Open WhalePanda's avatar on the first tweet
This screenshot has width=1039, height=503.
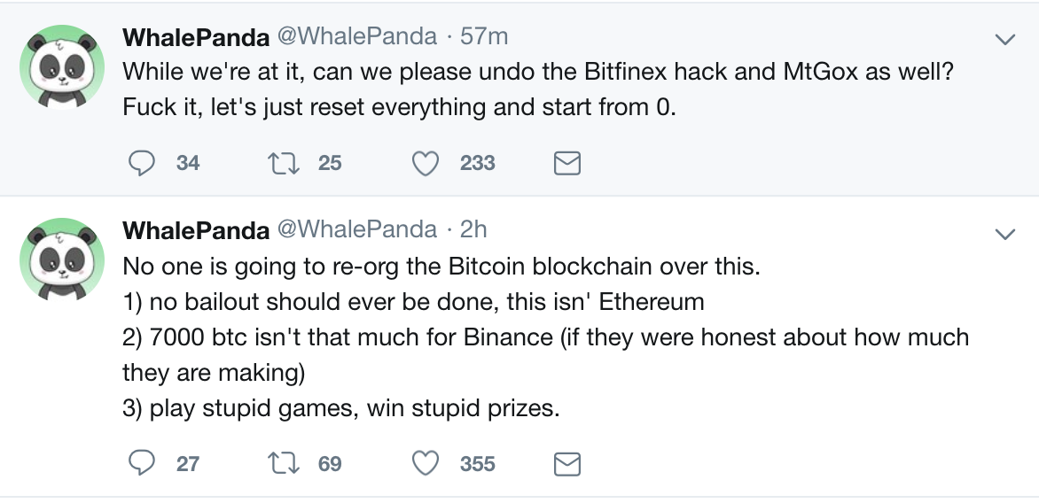coord(62,66)
